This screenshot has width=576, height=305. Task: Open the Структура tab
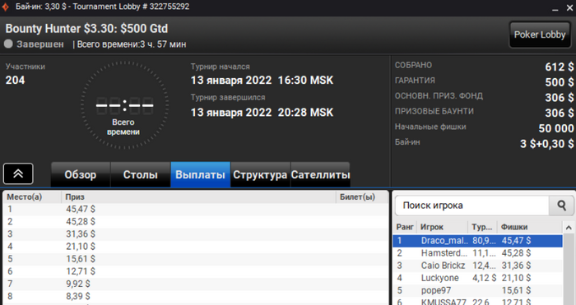(x=260, y=175)
